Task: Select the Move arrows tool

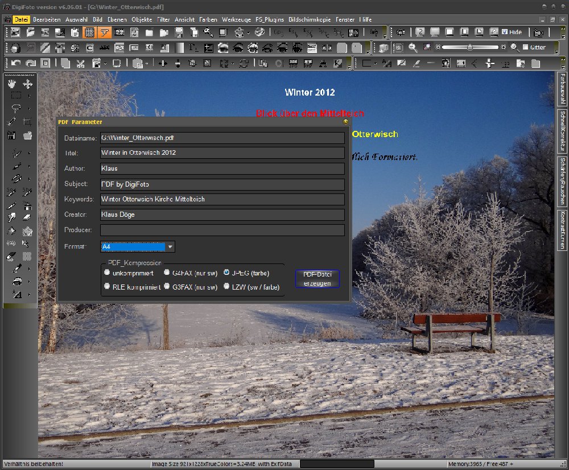Action: click(27, 84)
